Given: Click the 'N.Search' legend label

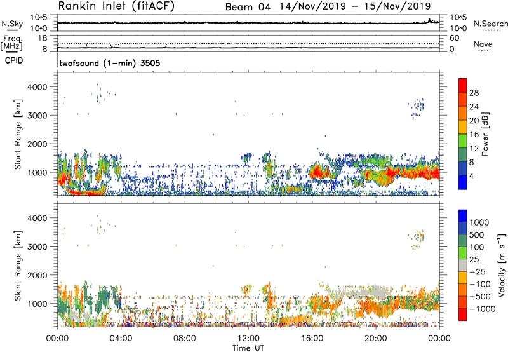Looking at the screenshot, I should coord(490,24).
